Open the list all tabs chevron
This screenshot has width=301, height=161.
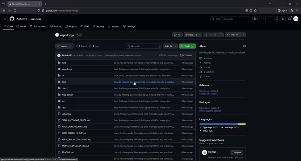pyautogui.click(x=270, y=4)
